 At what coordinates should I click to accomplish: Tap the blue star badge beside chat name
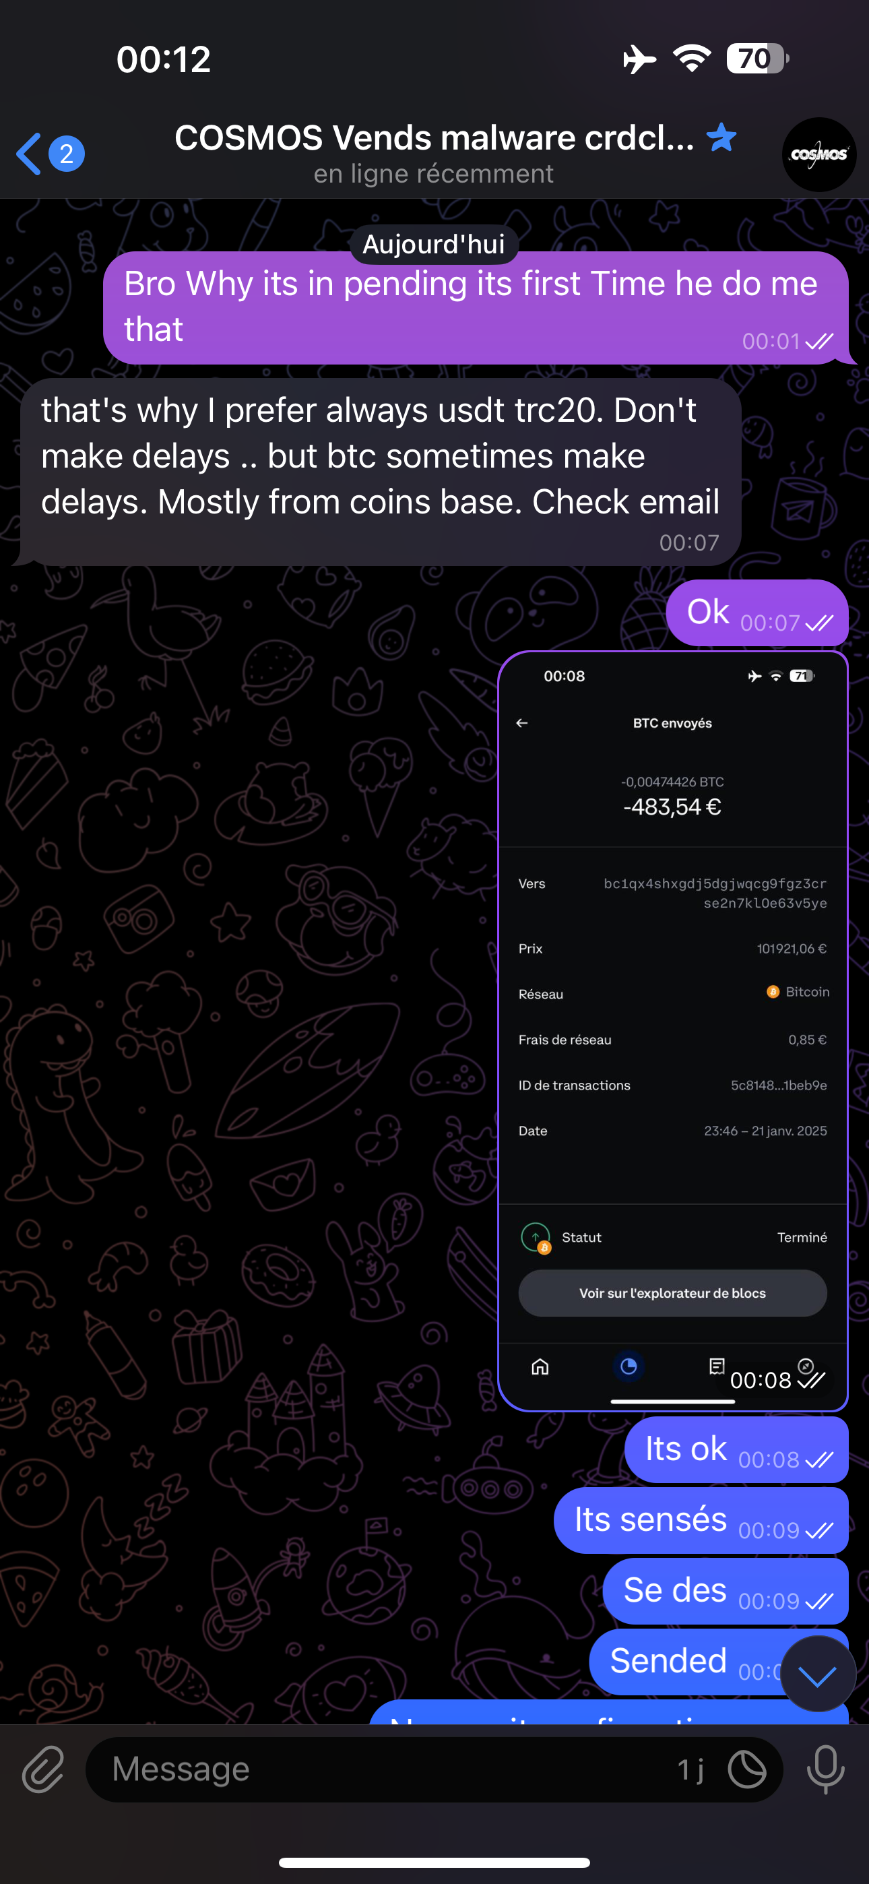click(721, 137)
